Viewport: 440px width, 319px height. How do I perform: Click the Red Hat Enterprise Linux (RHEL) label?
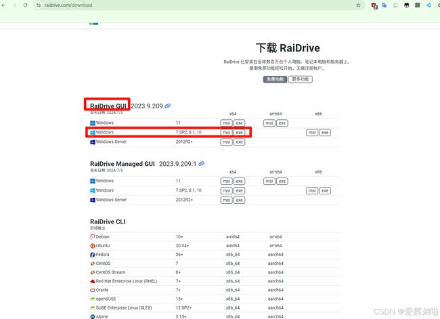pos(127,281)
